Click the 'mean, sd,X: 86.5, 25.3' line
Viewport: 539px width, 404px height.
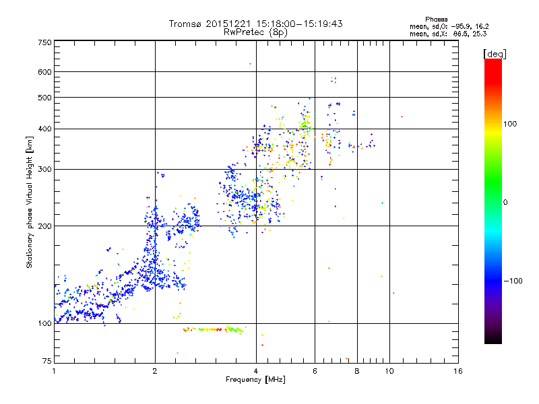448,34
